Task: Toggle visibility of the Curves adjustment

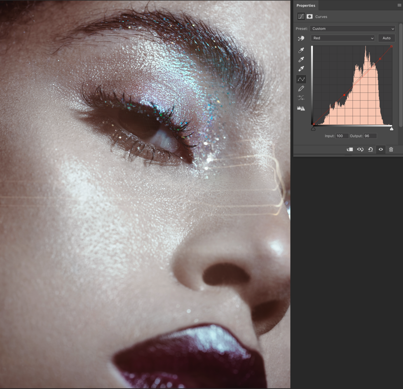Action: point(380,149)
